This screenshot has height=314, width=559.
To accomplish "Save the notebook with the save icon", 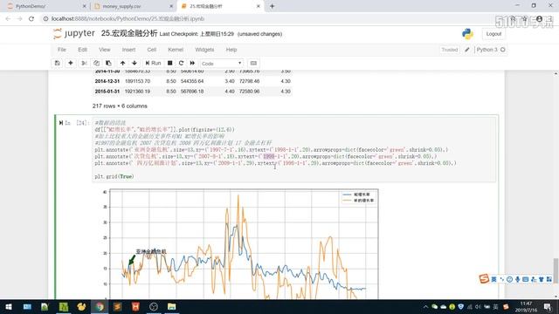I will (57, 63).
